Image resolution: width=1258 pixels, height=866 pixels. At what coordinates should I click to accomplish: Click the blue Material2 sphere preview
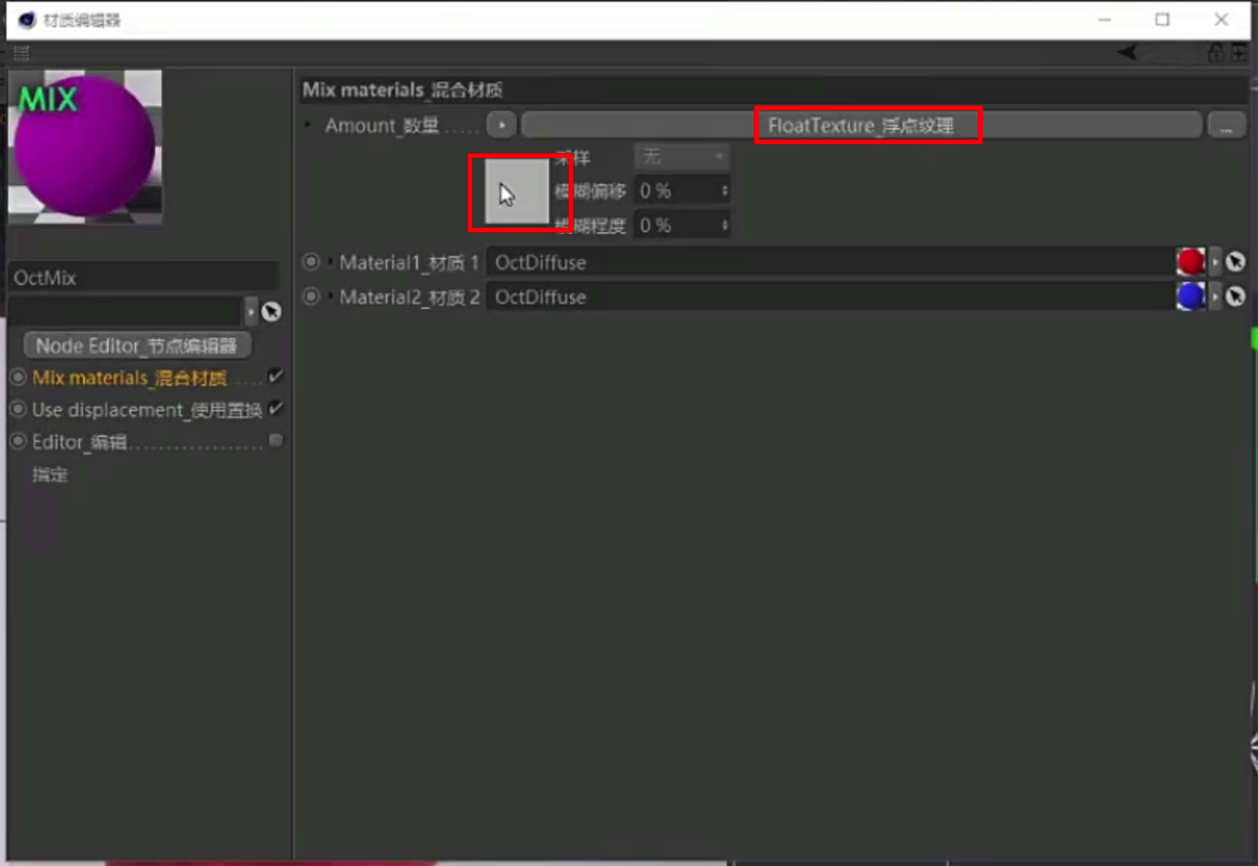pos(1190,296)
